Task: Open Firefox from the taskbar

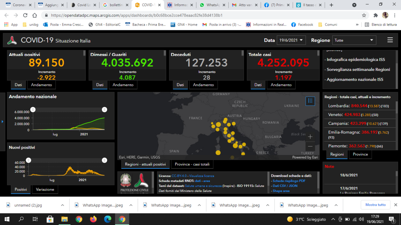Action: 93,219
